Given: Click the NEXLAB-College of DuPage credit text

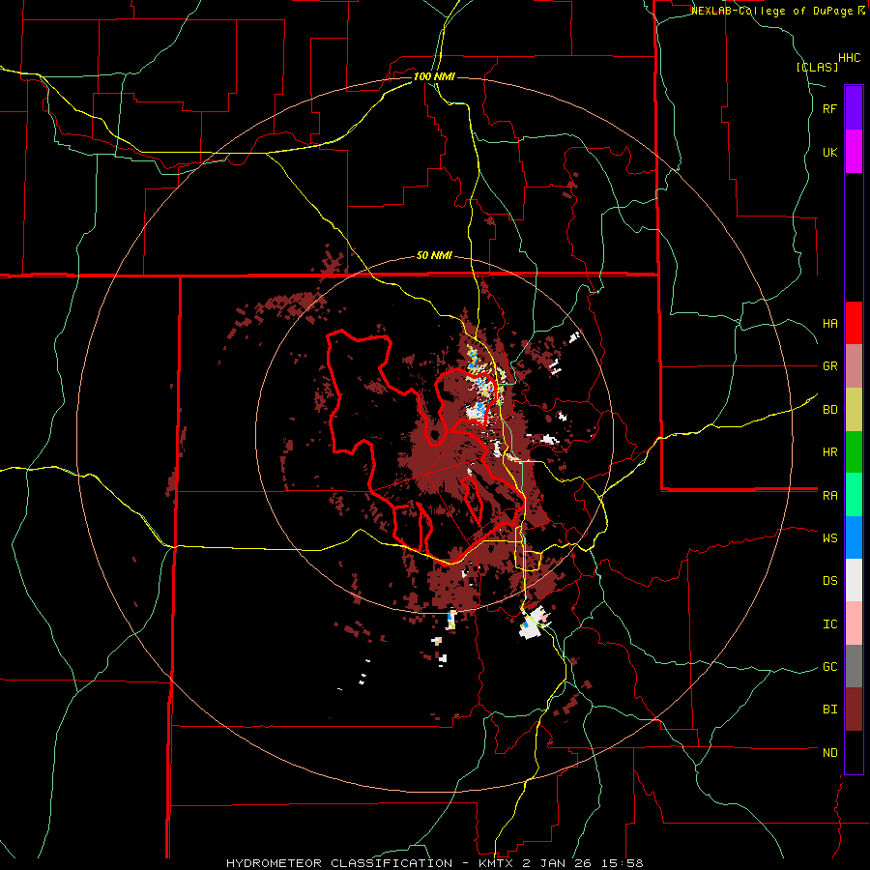Looking at the screenshot, I should (x=777, y=11).
